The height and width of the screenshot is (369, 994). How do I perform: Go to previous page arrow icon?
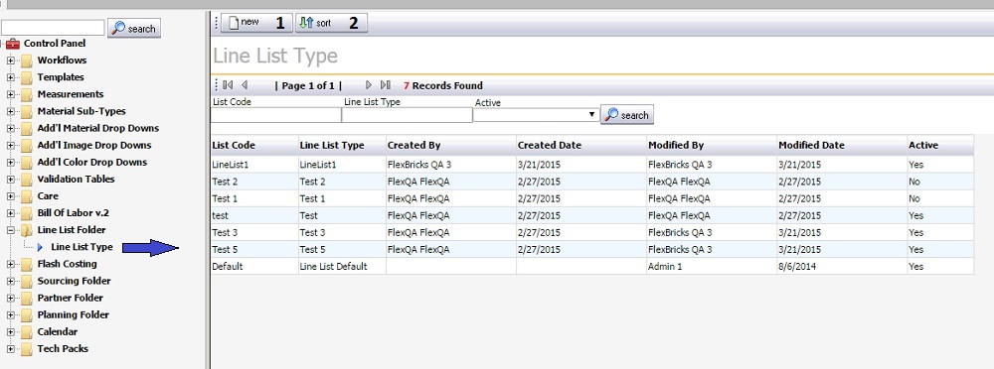(245, 85)
